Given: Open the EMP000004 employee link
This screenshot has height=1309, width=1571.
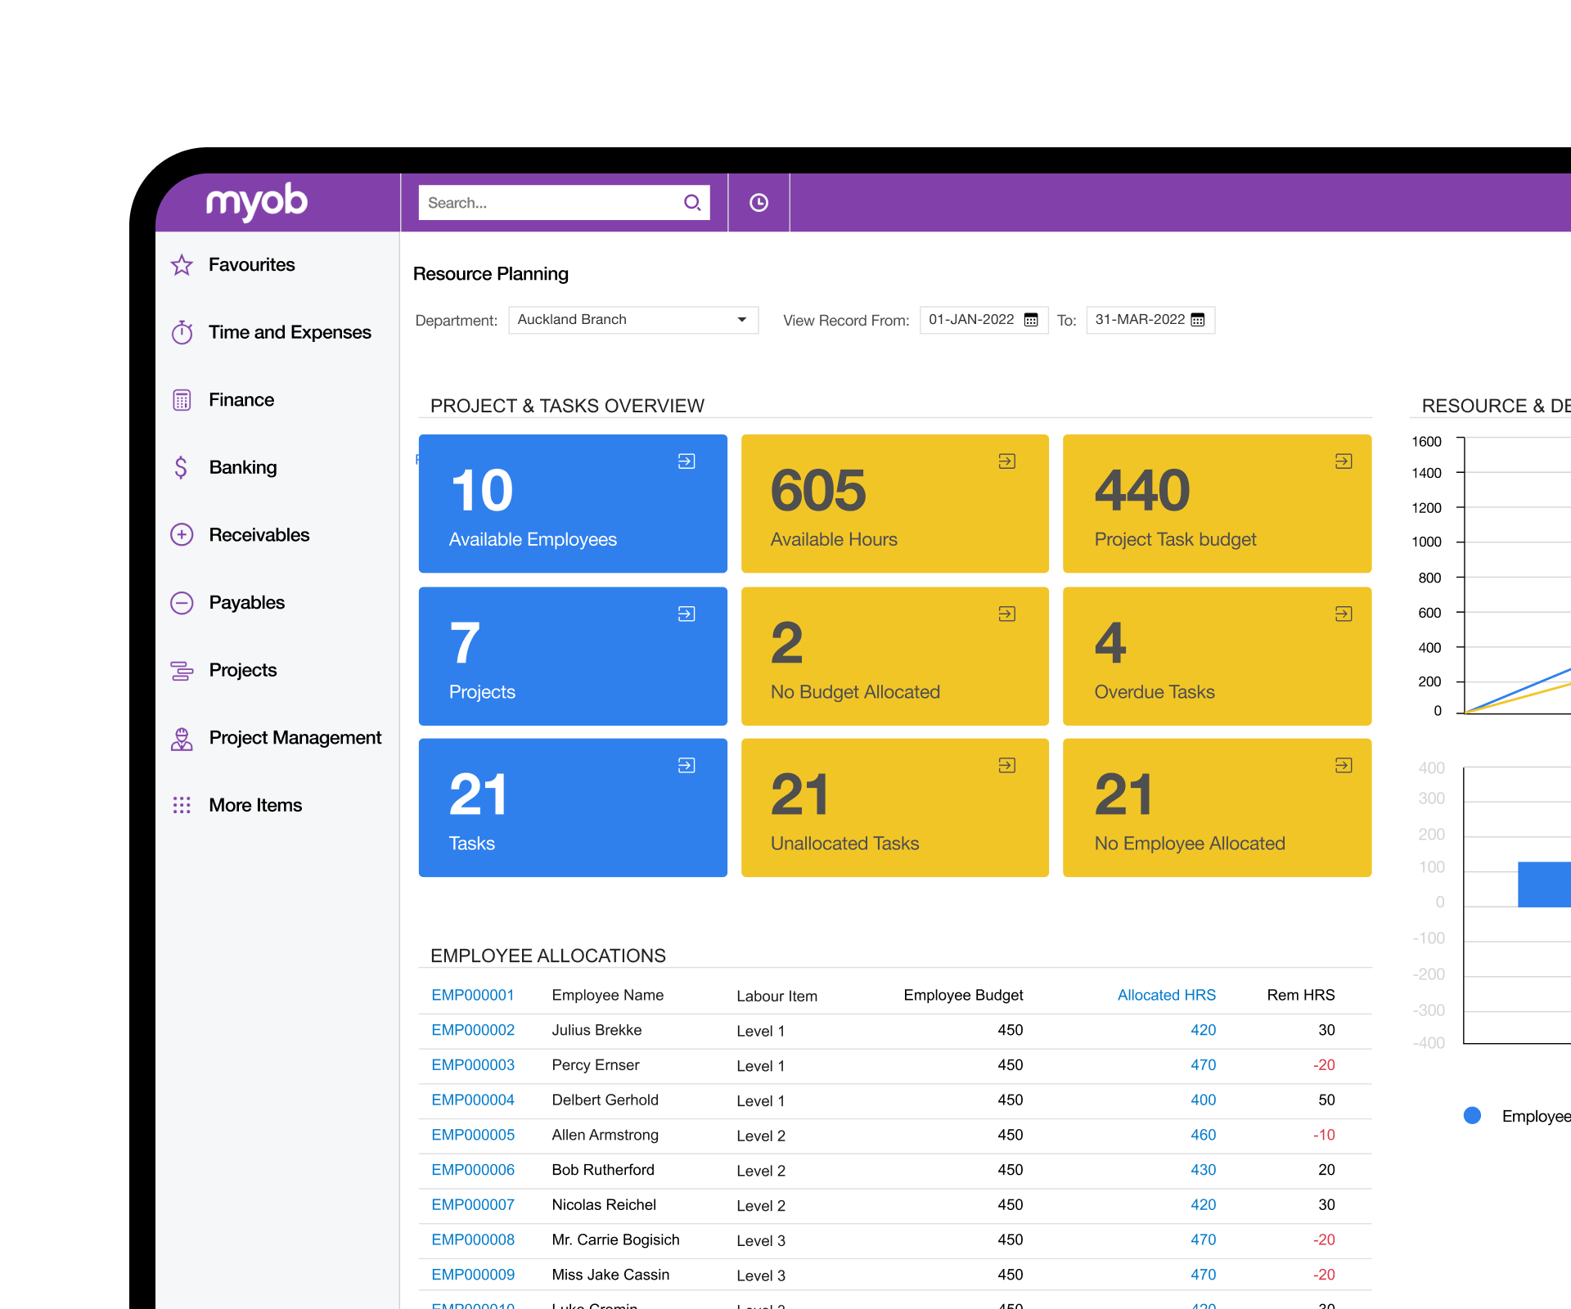Looking at the screenshot, I should click(x=473, y=1100).
